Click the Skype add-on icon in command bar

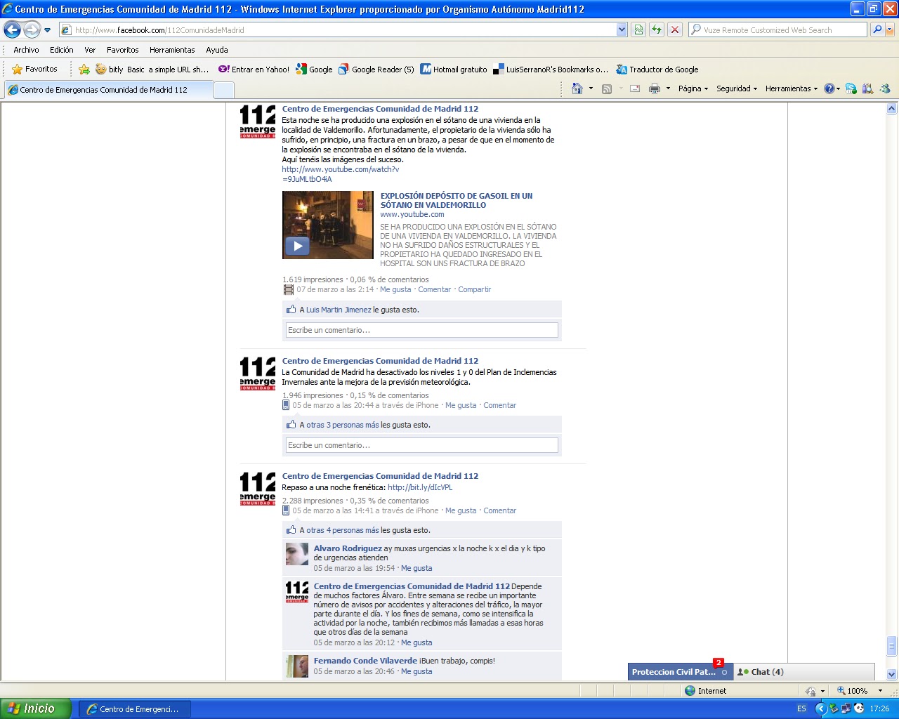coord(851,88)
